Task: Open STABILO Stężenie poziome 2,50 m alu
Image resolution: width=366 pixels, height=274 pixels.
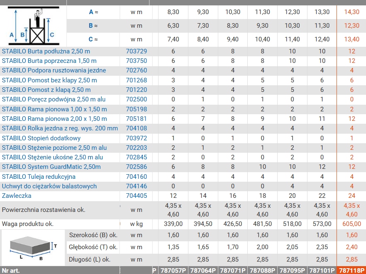Action: coord(54,148)
